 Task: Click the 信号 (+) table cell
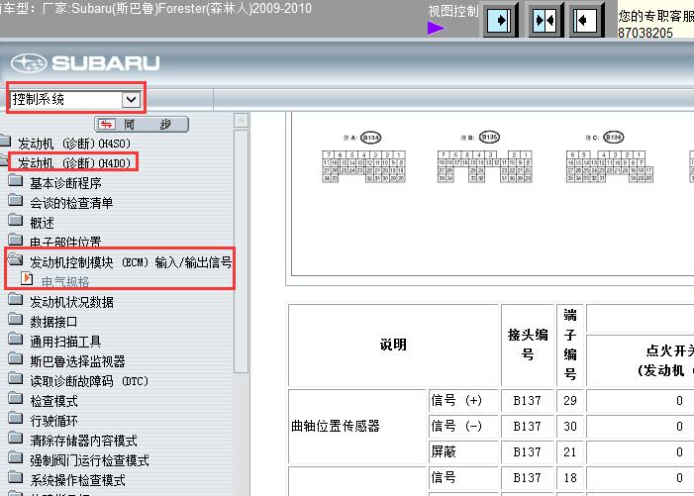(x=463, y=400)
